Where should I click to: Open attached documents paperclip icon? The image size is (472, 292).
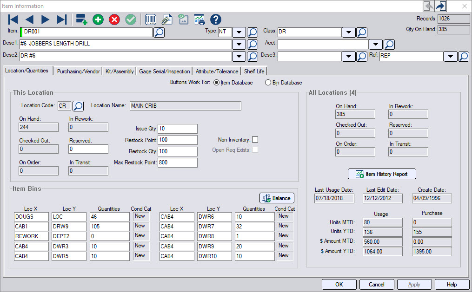tap(166, 19)
